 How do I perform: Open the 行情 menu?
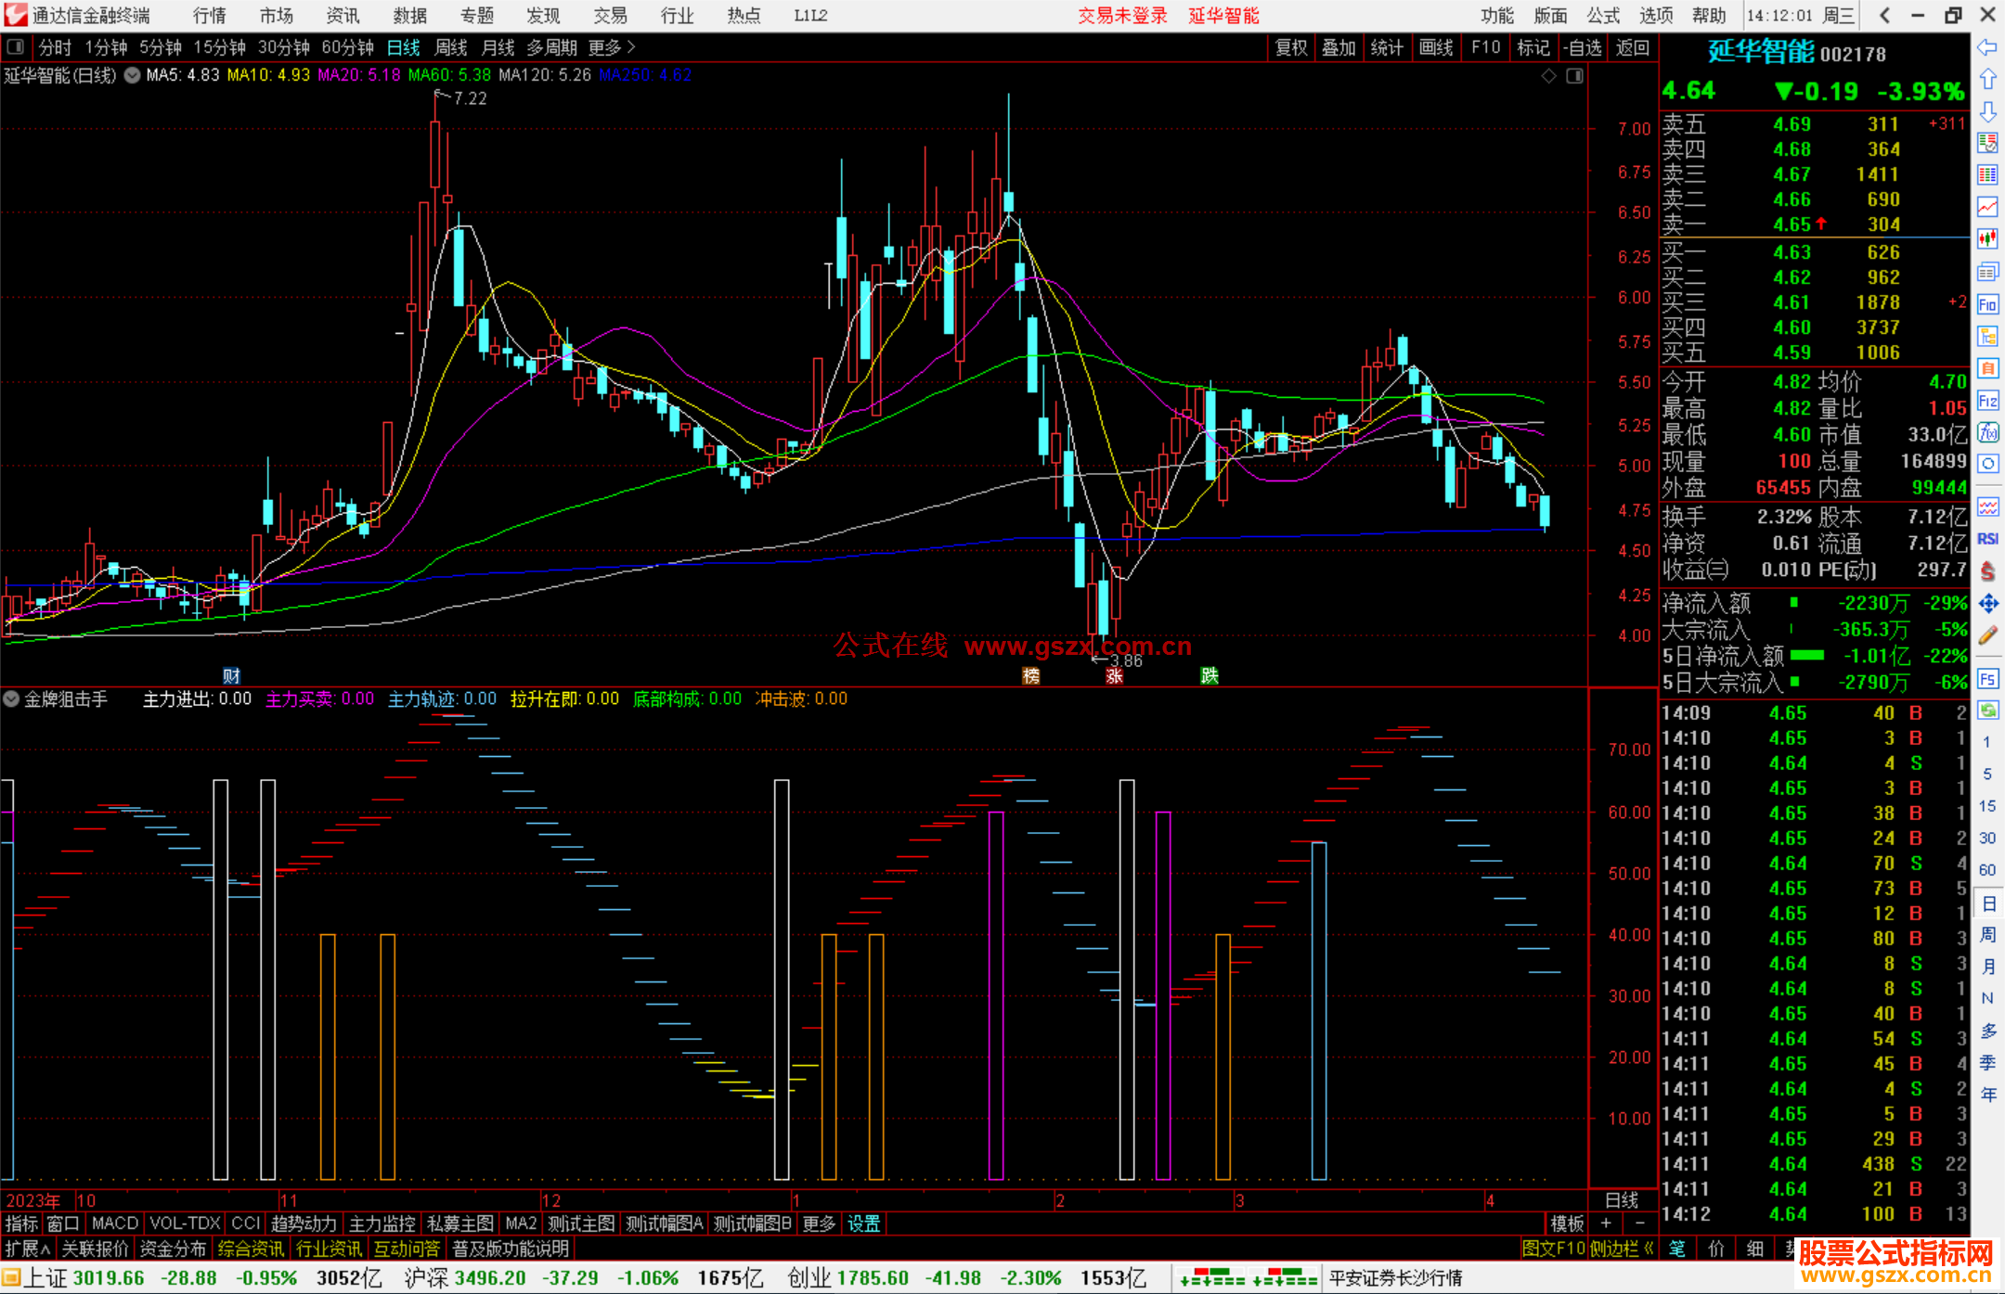click(210, 16)
